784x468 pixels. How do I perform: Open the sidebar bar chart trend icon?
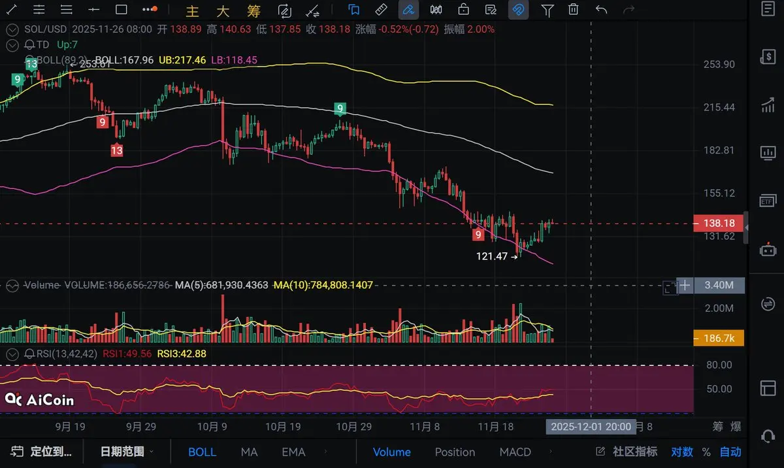point(768,105)
